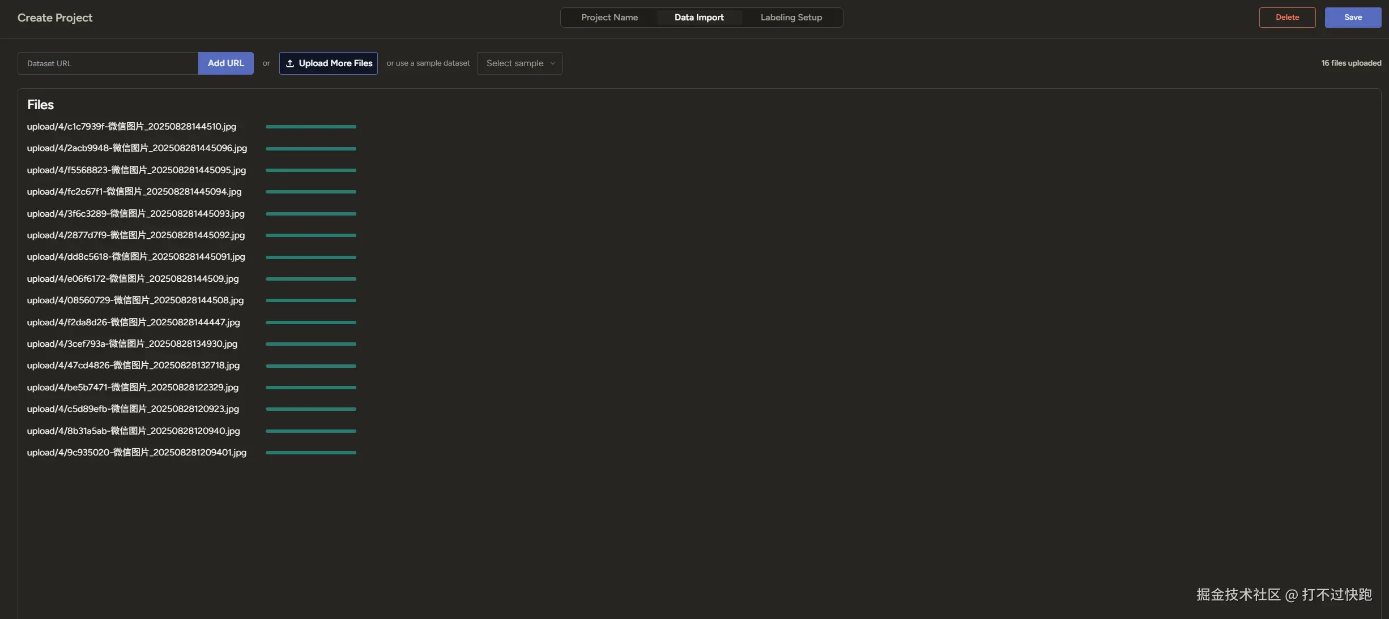1389x619 pixels.
Task: Click the Upload More Files button
Action: 329,63
